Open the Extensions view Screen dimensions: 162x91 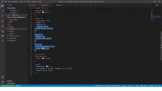pos(3,26)
